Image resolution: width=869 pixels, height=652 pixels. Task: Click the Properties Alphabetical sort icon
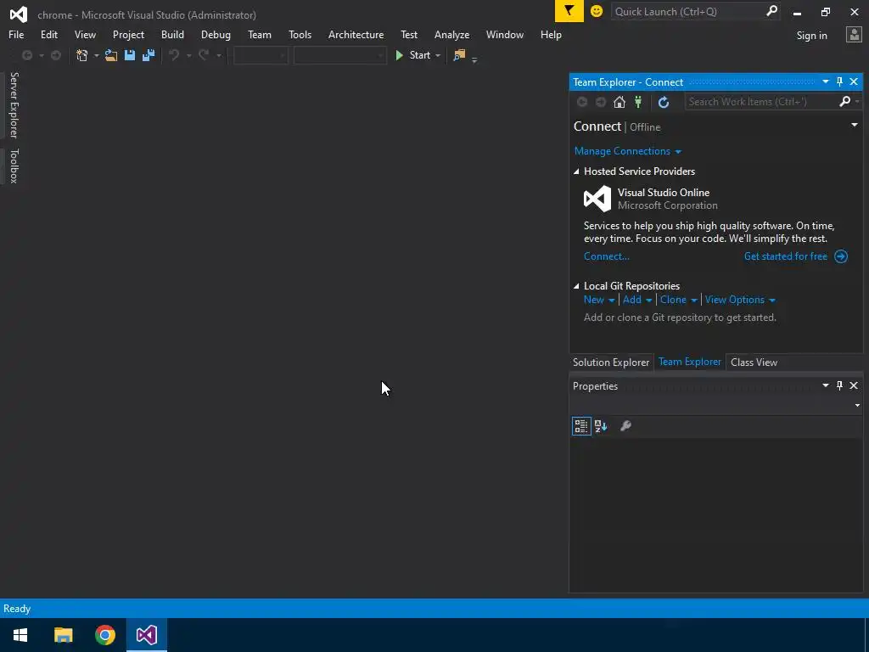coord(601,426)
